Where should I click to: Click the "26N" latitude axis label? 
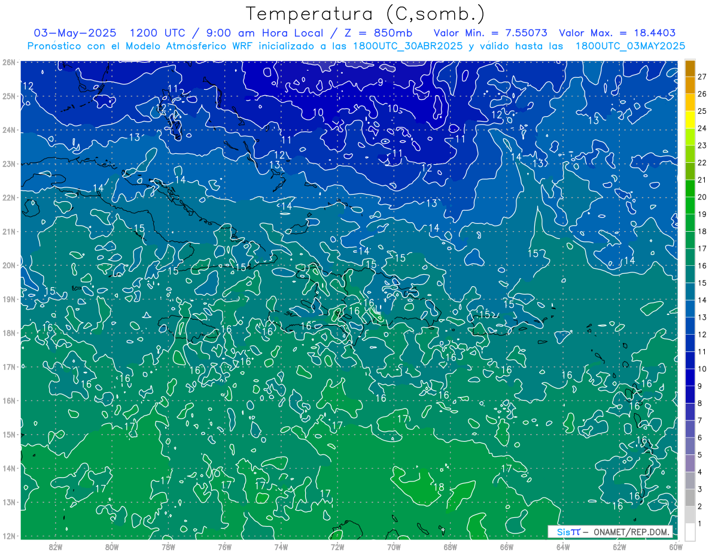click(8, 62)
